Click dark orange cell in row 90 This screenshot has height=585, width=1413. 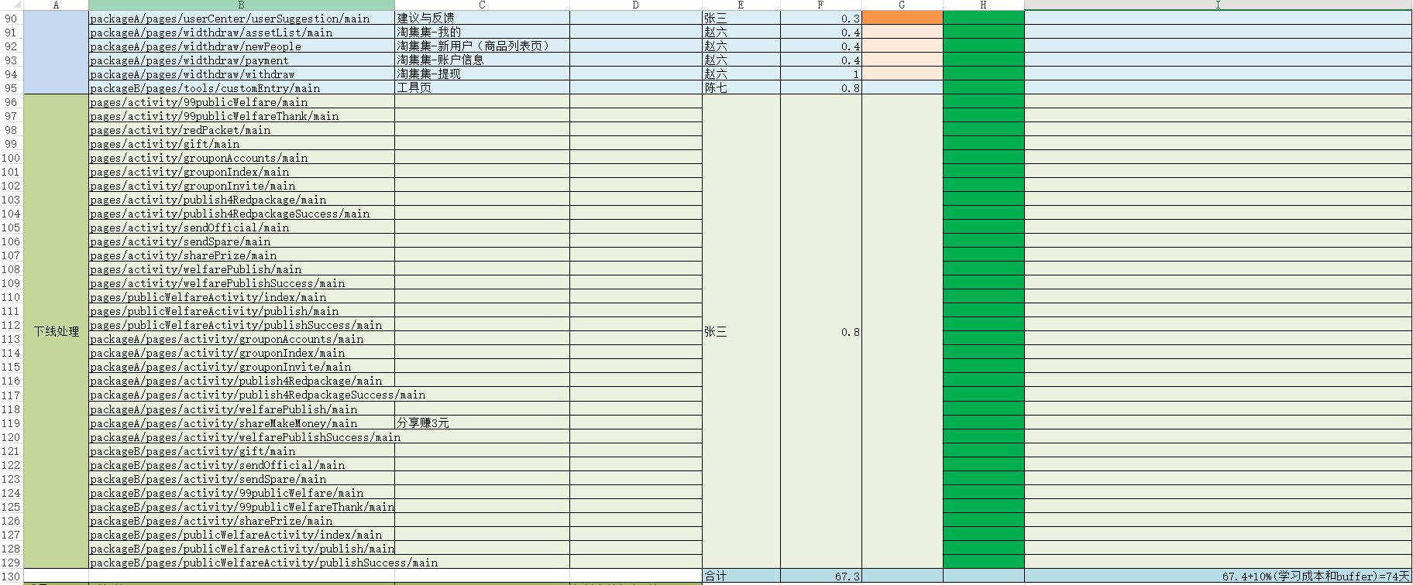click(902, 18)
